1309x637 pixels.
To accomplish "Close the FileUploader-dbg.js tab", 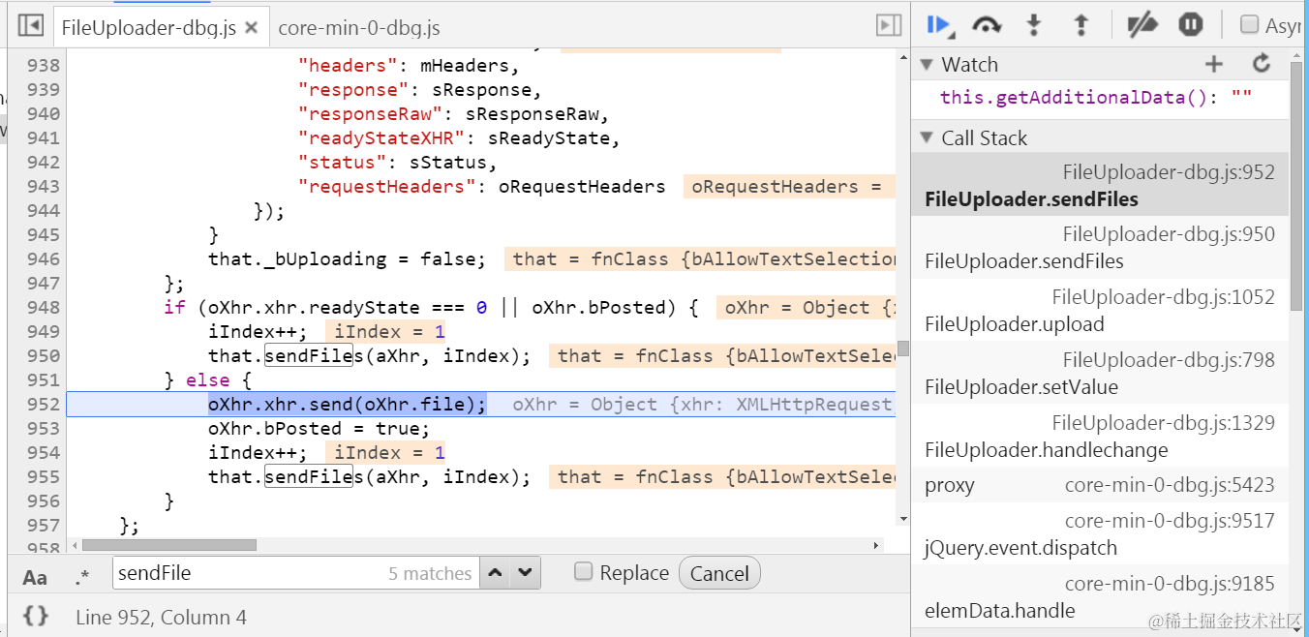I will coord(251,28).
